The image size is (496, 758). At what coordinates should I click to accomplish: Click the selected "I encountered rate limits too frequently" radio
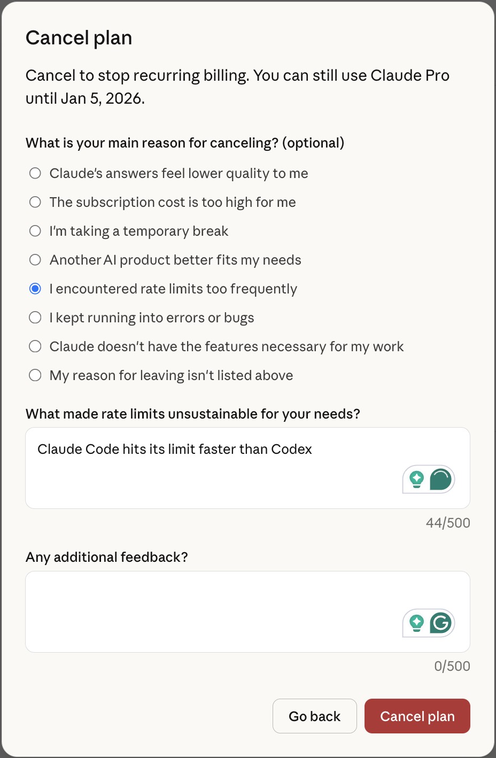(35, 289)
